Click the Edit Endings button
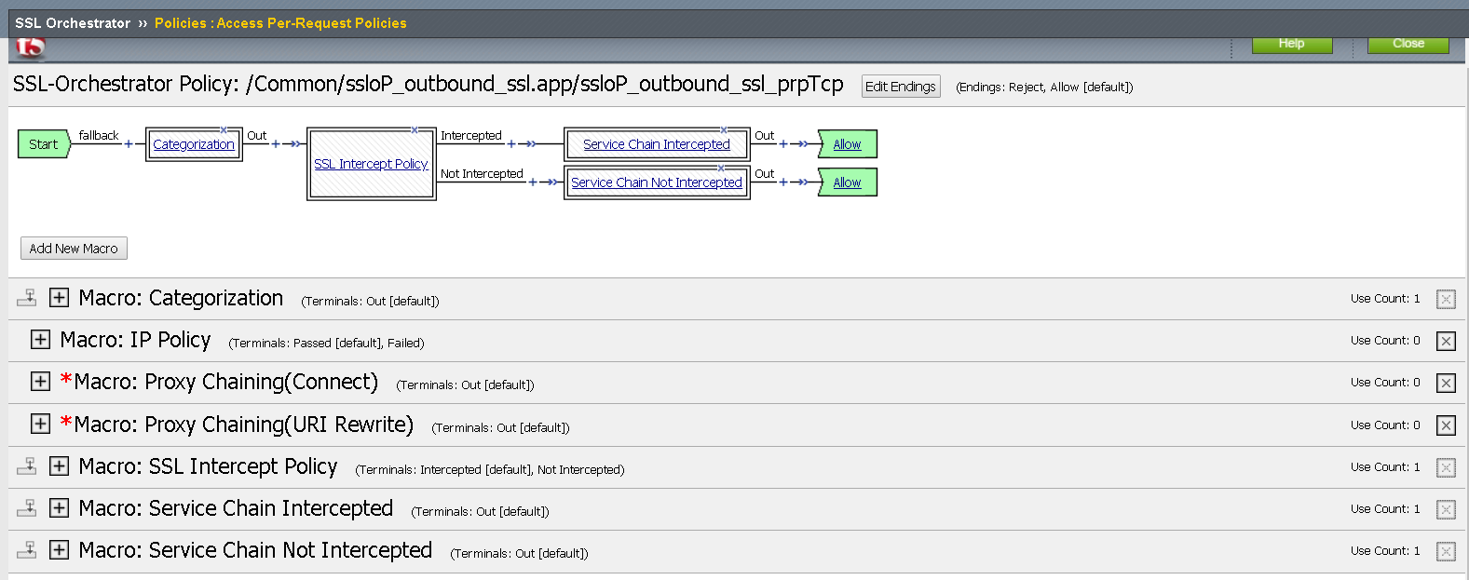This screenshot has height=580, width=1469. 901,87
